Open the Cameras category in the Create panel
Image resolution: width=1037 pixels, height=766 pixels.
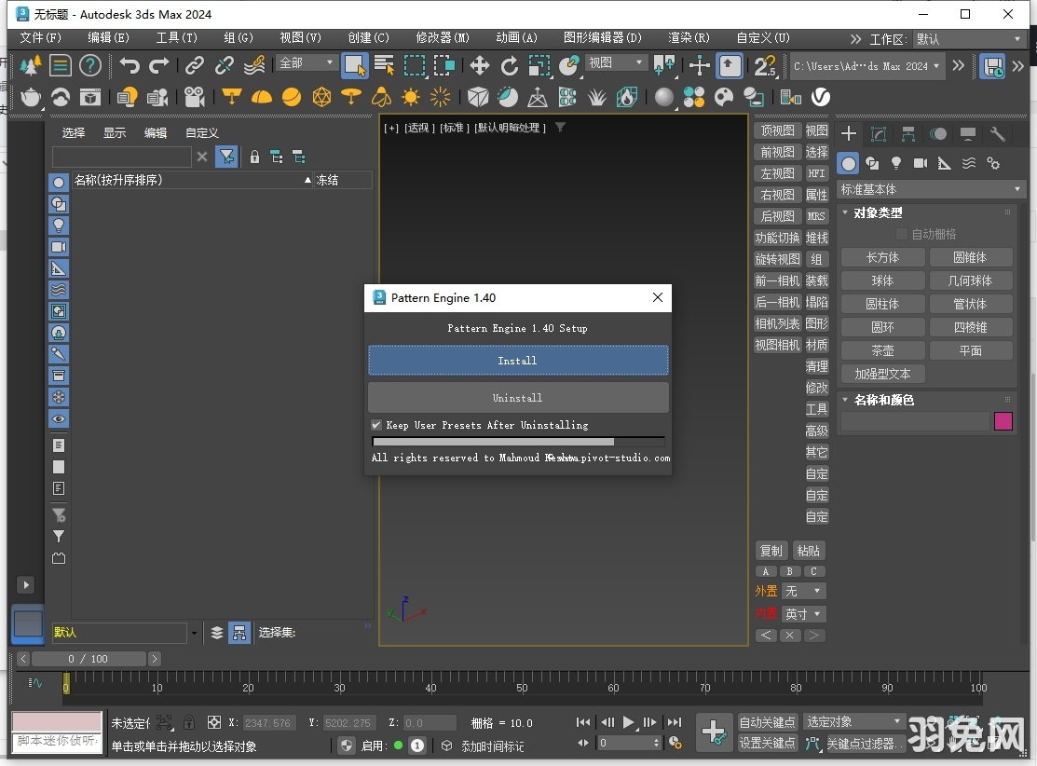921,163
